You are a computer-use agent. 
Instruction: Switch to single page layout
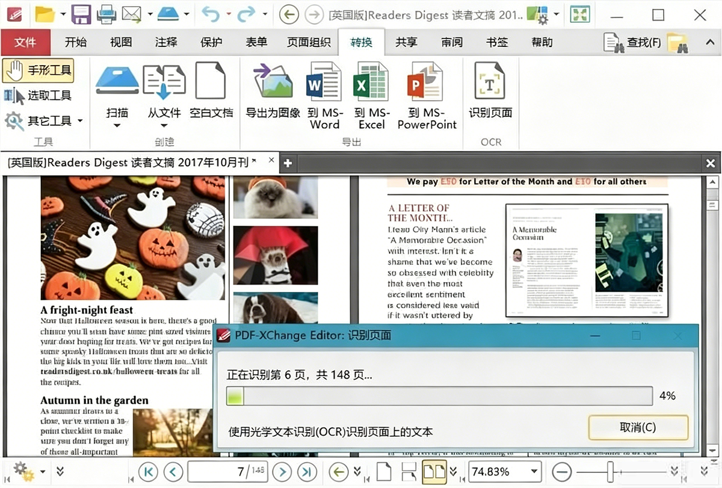pos(384,471)
